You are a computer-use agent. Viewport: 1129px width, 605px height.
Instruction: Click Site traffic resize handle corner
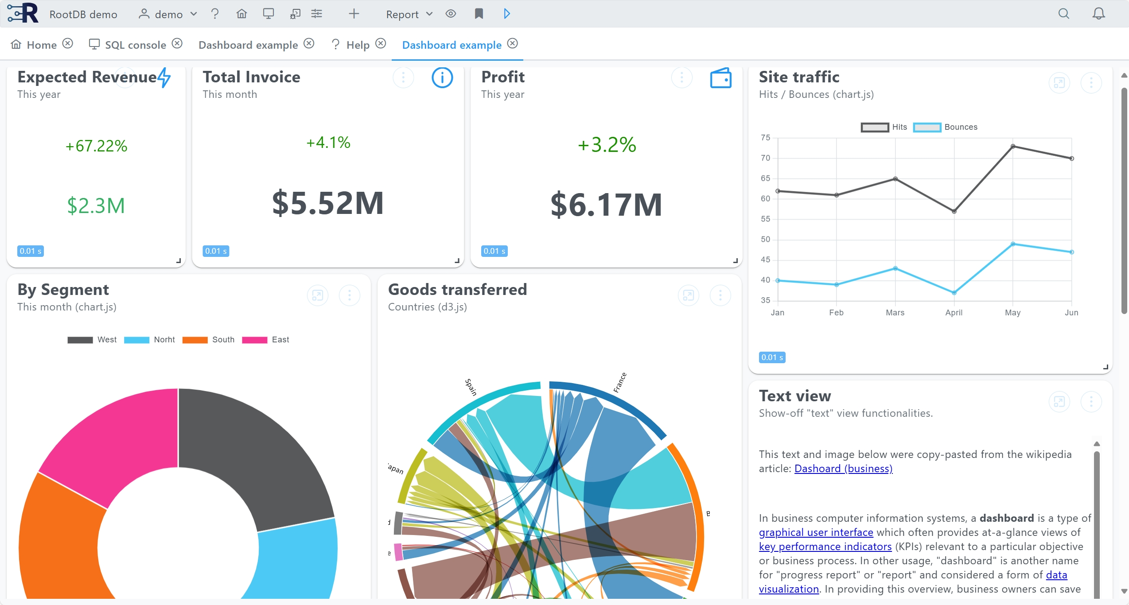(1106, 367)
